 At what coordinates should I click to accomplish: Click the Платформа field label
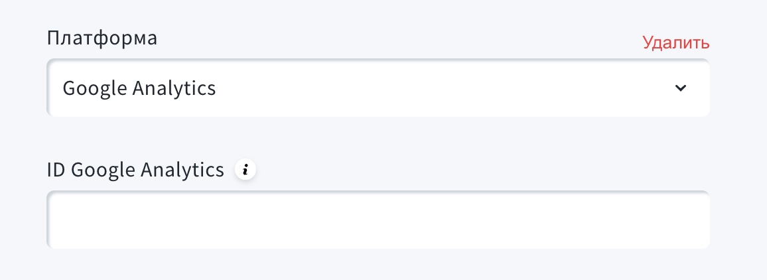102,38
